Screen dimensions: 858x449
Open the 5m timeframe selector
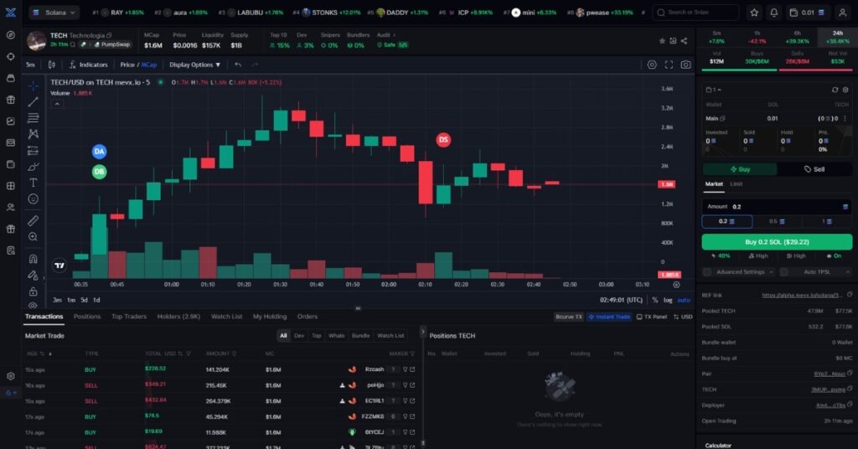pyautogui.click(x=31, y=65)
